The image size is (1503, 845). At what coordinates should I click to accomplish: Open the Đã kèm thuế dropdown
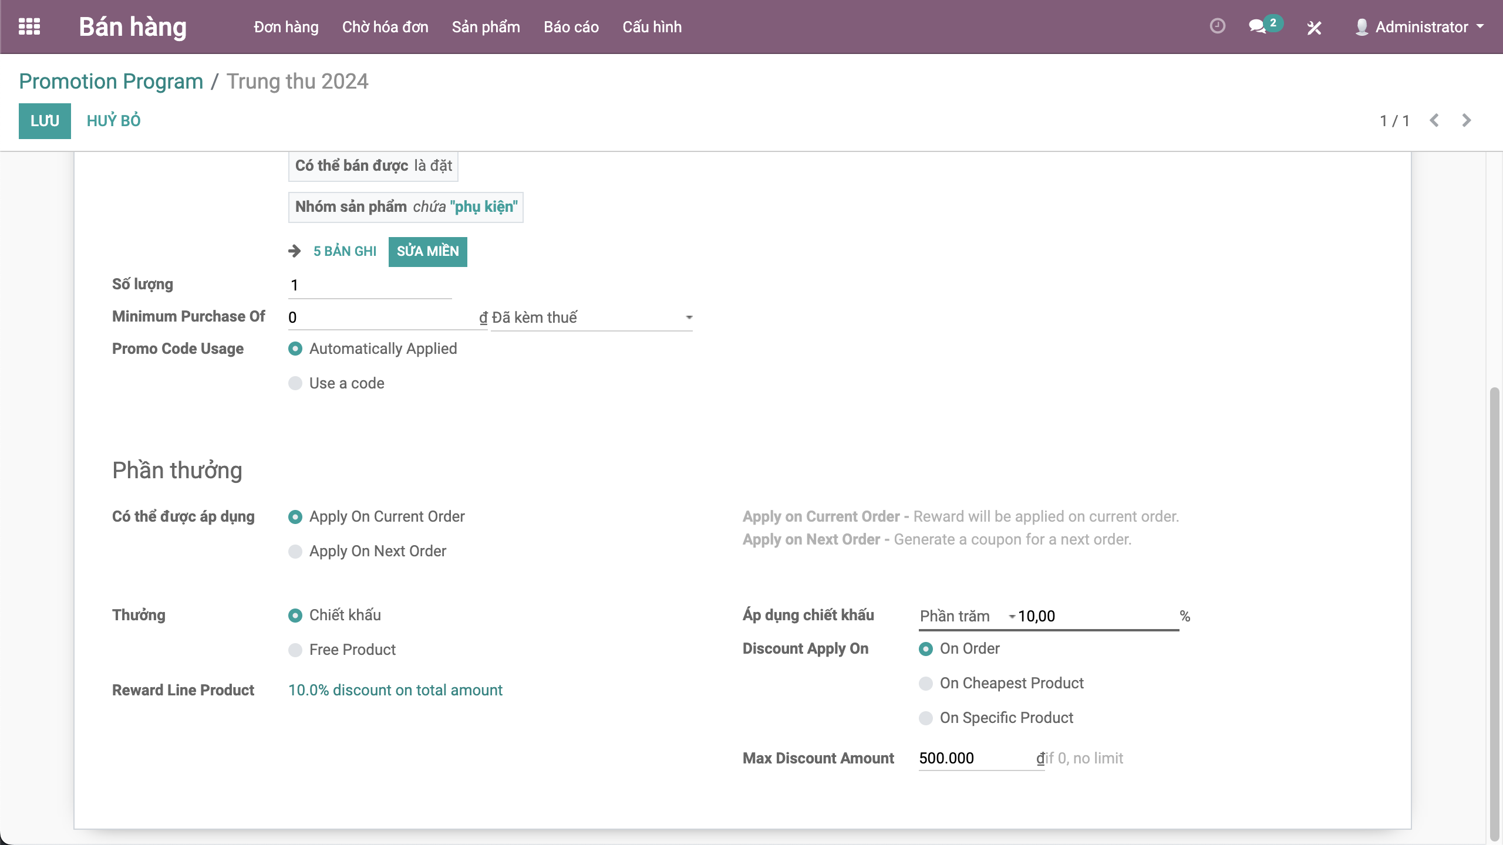click(x=591, y=317)
